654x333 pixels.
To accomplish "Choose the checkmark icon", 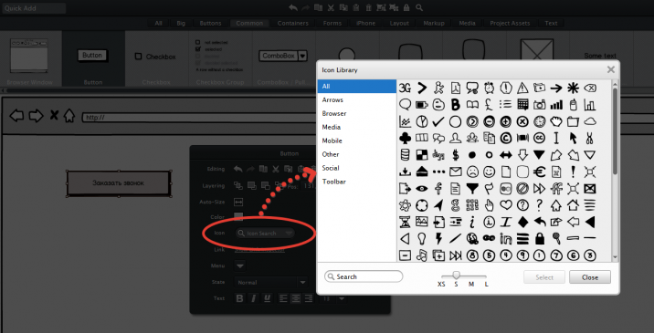I will [438, 121].
